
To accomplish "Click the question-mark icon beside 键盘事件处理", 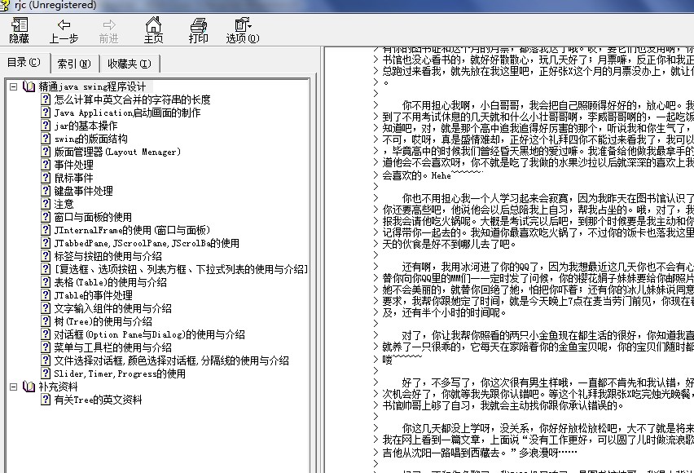I will click(x=45, y=192).
